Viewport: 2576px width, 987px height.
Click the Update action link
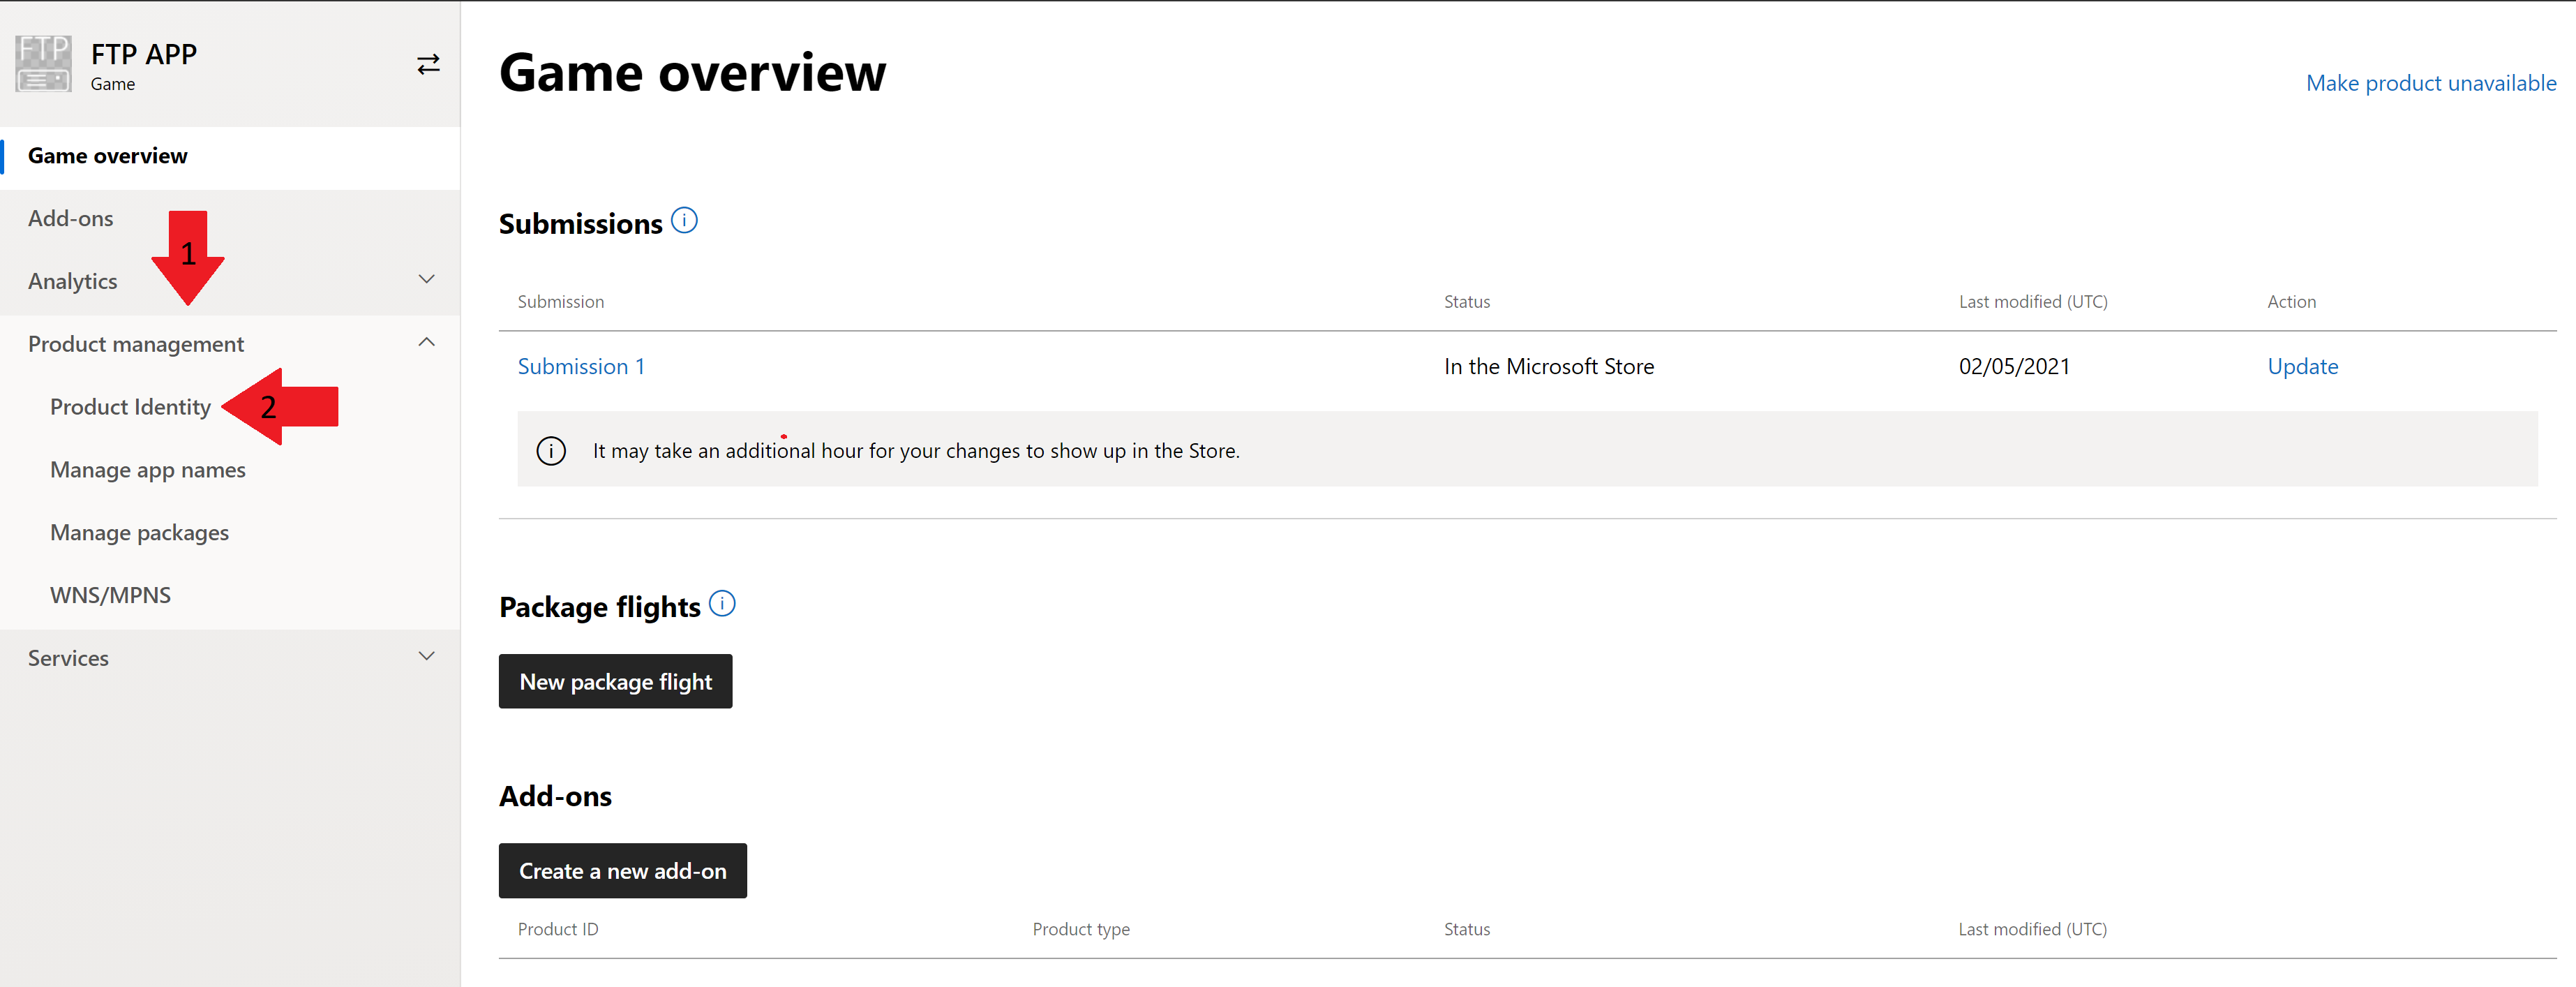tap(2302, 367)
